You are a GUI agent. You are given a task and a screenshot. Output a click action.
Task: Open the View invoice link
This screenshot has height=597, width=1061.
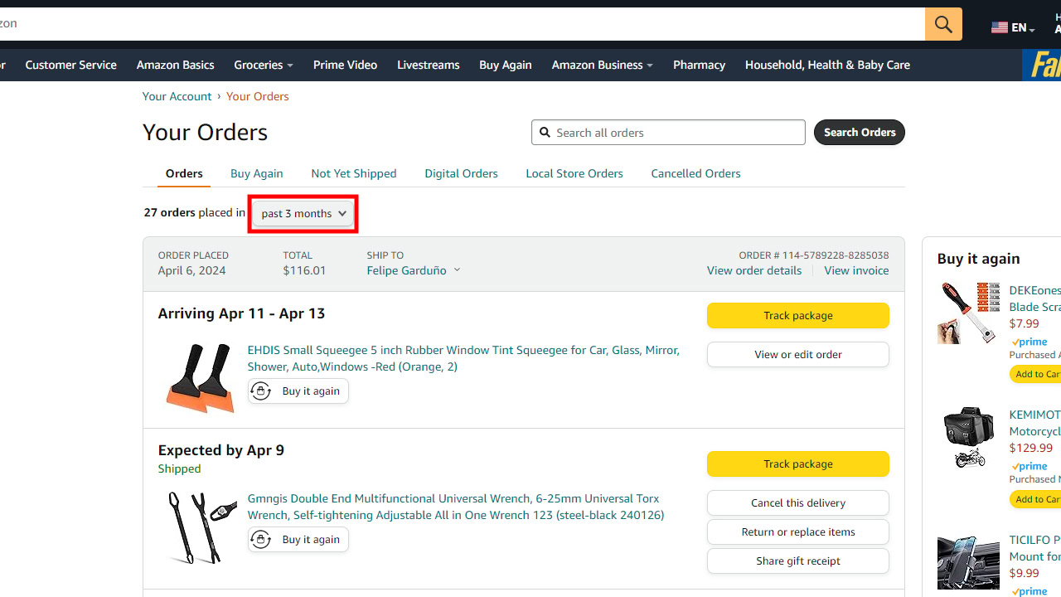tap(856, 271)
